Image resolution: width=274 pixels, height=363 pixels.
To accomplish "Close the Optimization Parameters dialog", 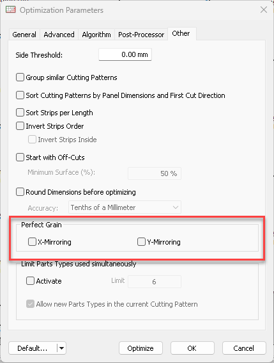I will [x=264, y=10].
